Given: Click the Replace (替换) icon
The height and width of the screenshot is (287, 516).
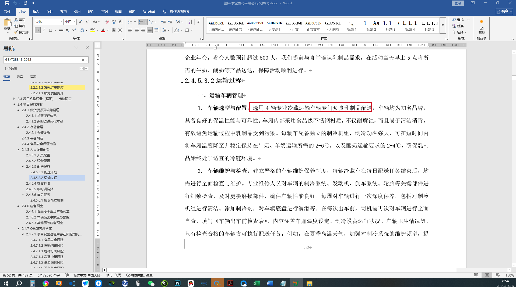Looking at the screenshot, I should point(454,26).
